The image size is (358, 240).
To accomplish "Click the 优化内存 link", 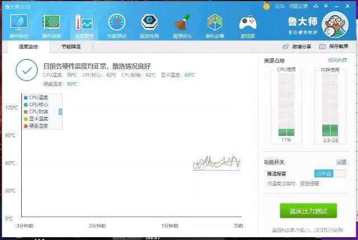I will click(337, 60).
